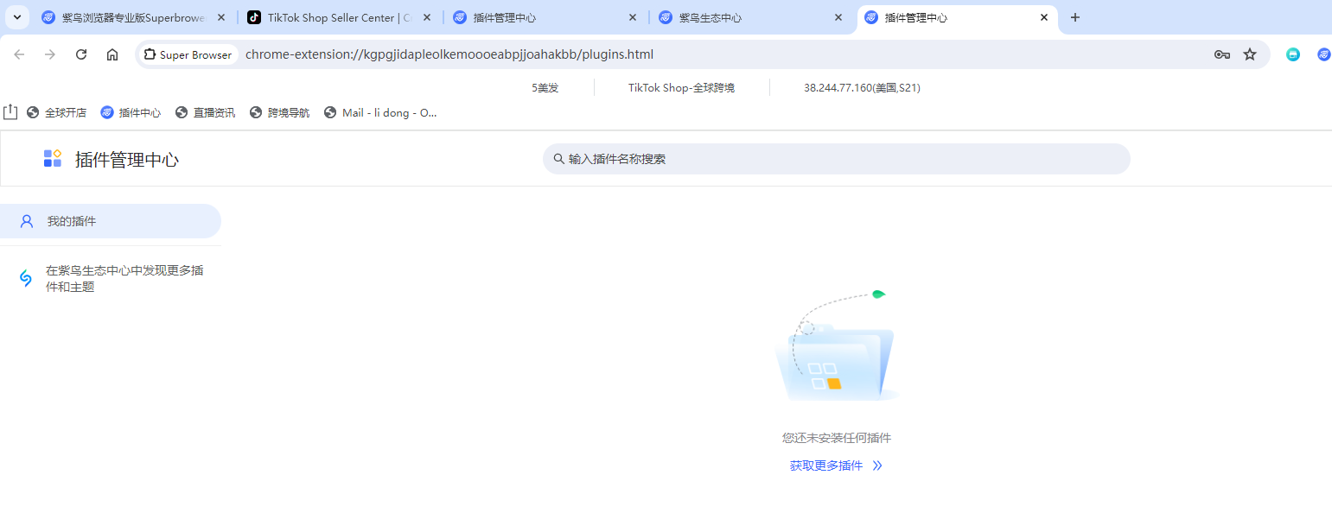Click the teal extension icon in toolbar

click(1293, 54)
